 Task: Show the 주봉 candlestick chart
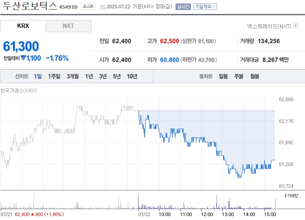[x=239, y=76]
